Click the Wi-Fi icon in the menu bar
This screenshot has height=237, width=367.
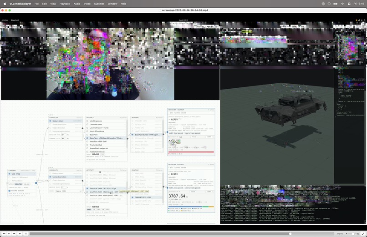[343, 4]
